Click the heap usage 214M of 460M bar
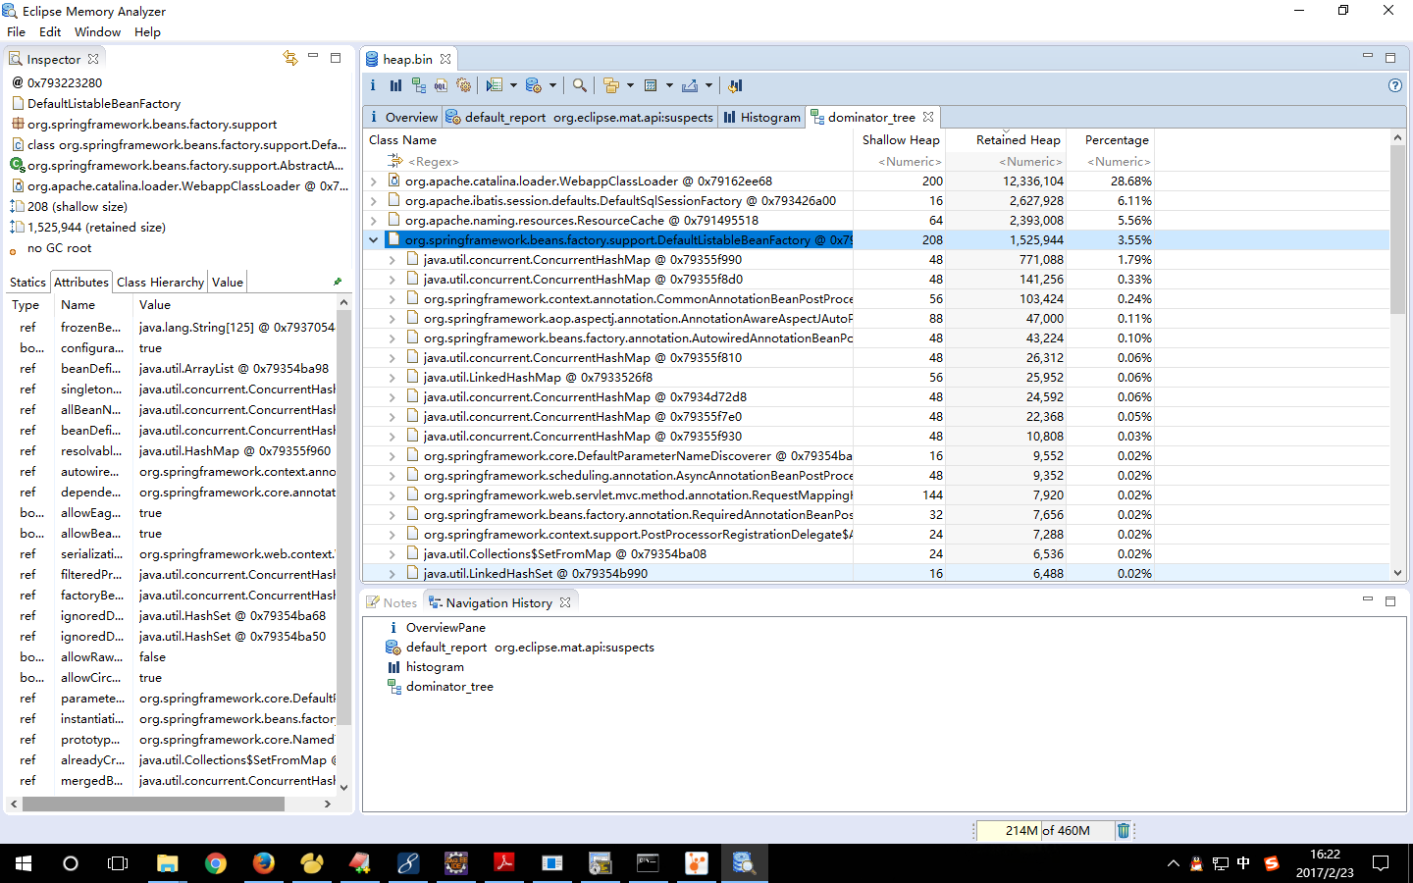Viewport: 1413px width, 883px height. 1044,830
